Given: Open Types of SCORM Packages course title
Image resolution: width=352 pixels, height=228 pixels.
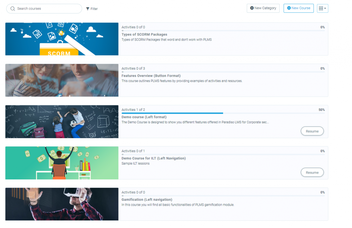Looking at the screenshot, I should [144, 34].
